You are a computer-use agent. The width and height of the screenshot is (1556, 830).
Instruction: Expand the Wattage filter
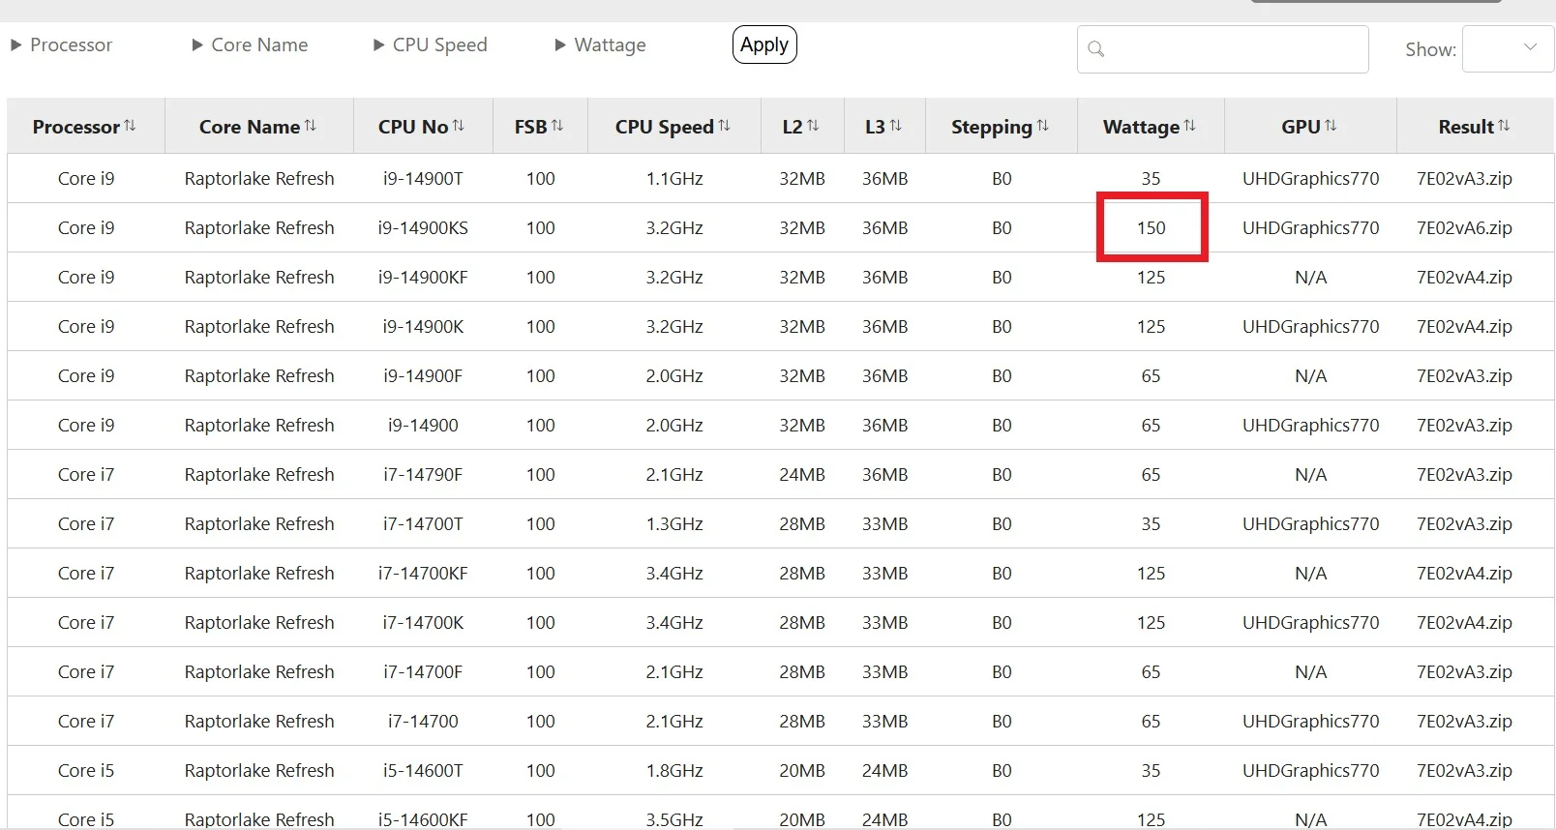pyautogui.click(x=600, y=45)
